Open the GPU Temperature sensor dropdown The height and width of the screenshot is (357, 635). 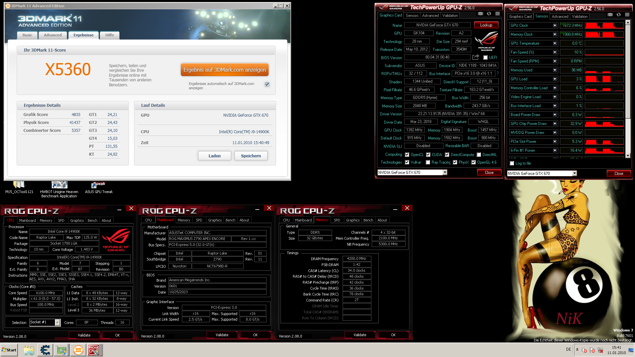pyautogui.click(x=555, y=43)
